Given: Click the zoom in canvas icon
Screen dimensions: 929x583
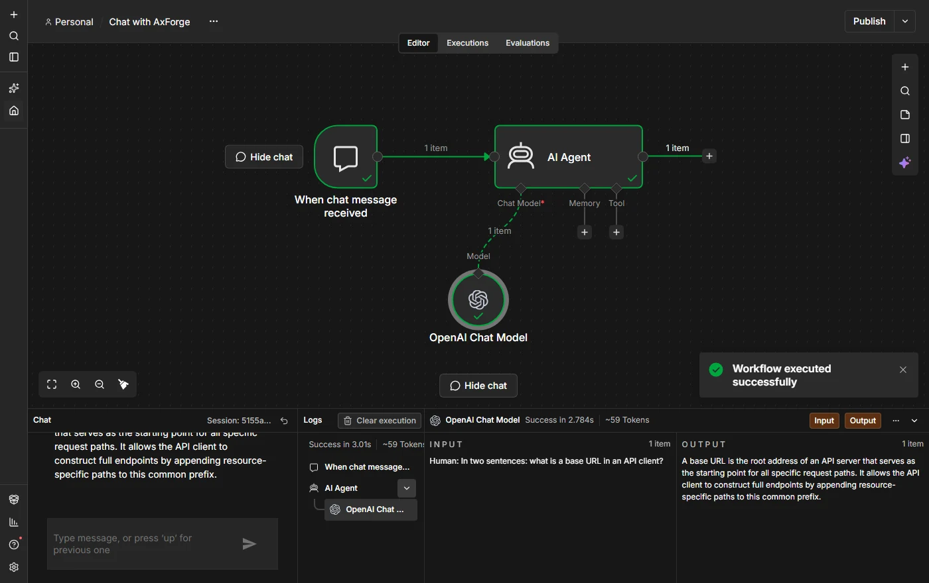Looking at the screenshot, I should [x=76, y=384].
